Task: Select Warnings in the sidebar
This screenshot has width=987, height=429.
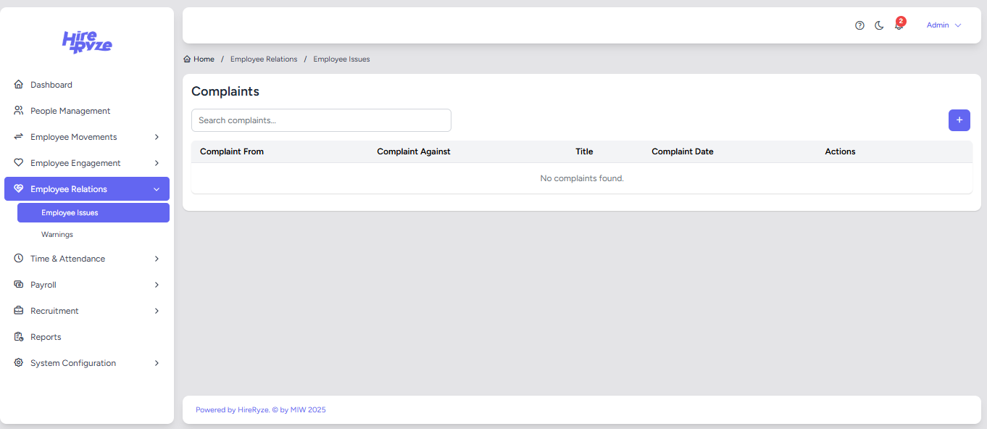Action: [57, 235]
